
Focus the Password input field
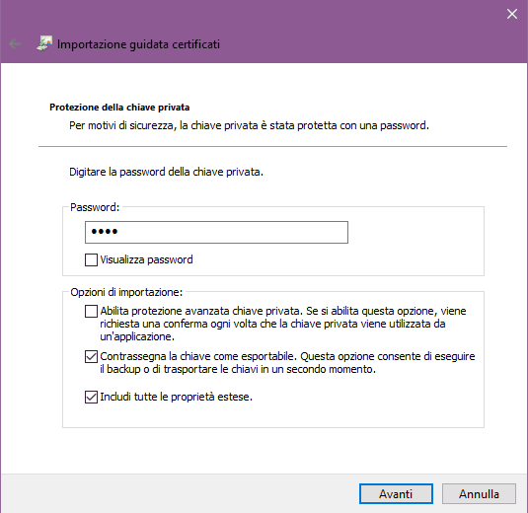click(216, 232)
